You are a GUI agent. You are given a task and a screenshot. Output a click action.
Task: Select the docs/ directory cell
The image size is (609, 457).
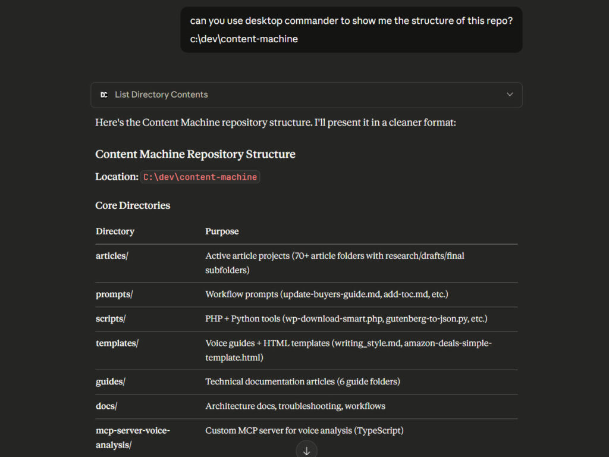coord(106,406)
